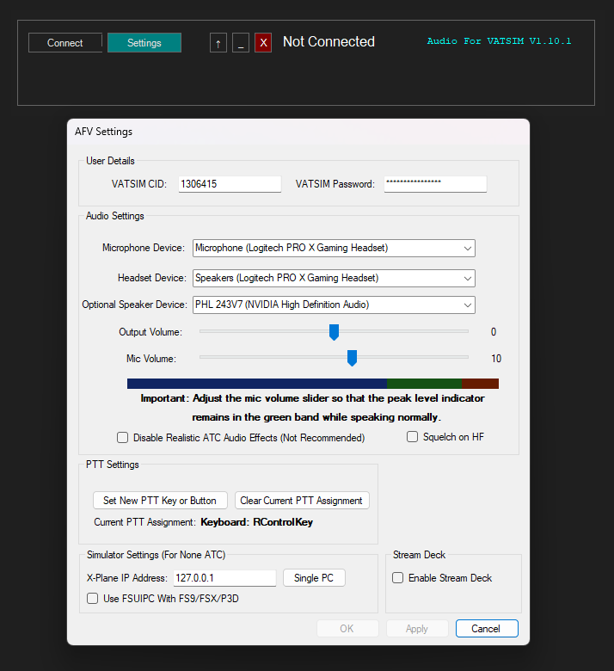This screenshot has width=614, height=671.
Task: Click the up-arrow always-on-top button
Action: 218,43
